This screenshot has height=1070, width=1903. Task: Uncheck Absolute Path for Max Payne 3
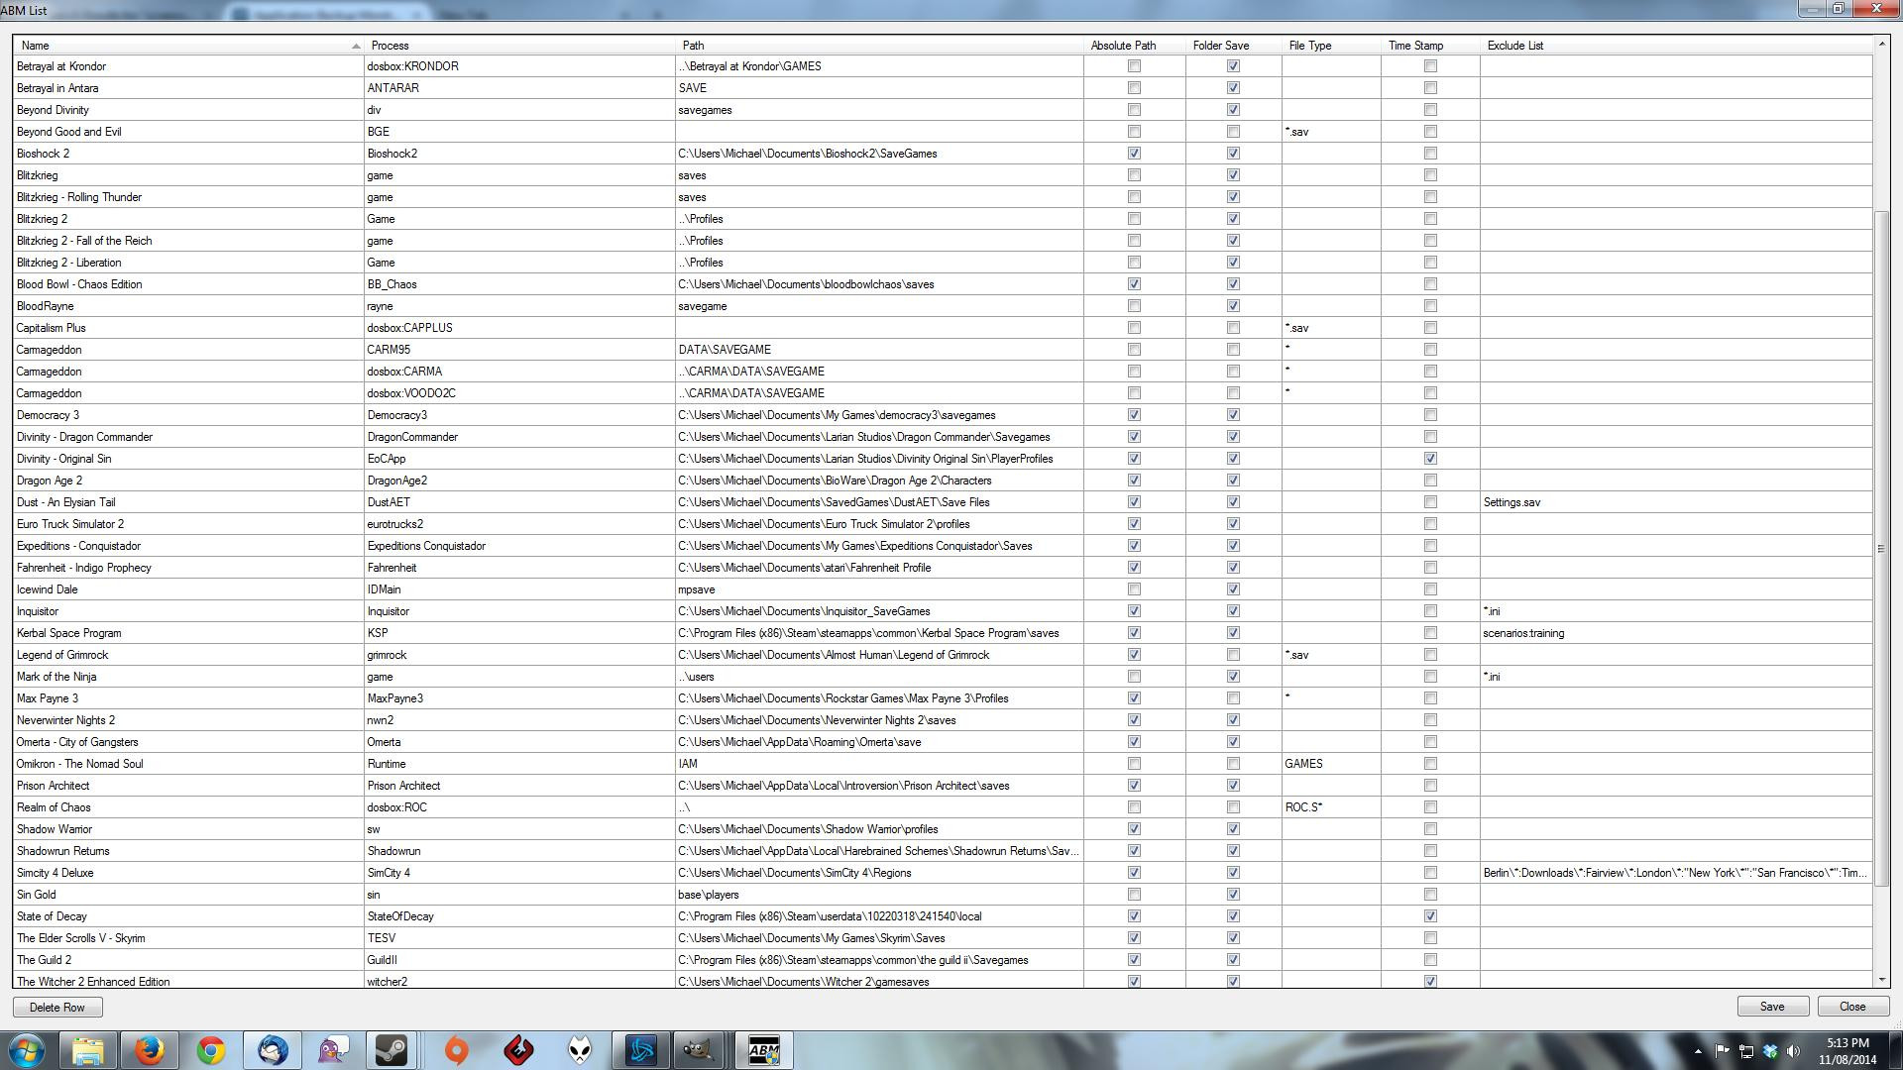point(1134,698)
